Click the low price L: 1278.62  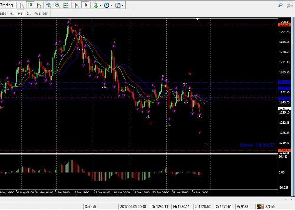(x=202, y=207)
